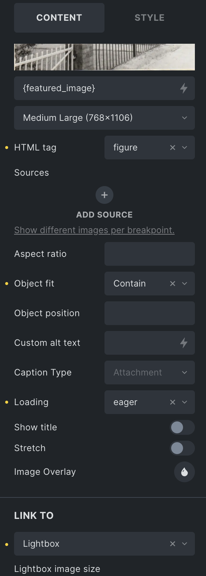Expand the Caption Type dropdown
206x576 pixels.
pos(150,373)
